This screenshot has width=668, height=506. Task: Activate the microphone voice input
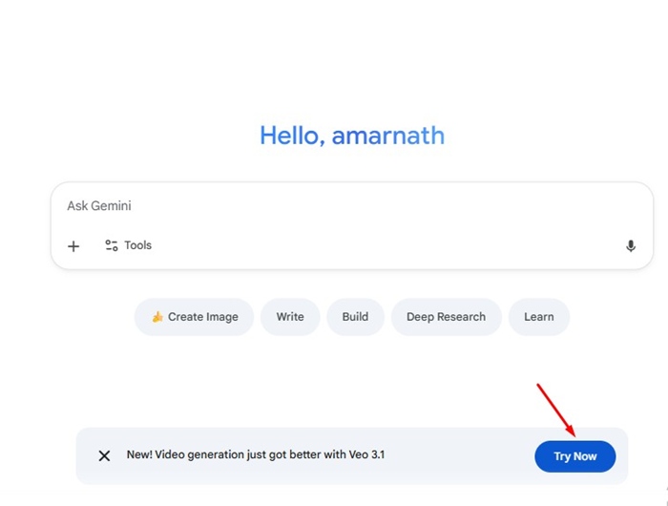coord(630,246)
